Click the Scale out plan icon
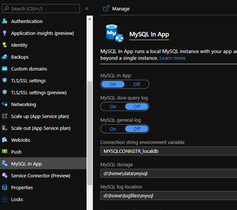Screen dimensions: 237x210 click(x=5, y=128)
